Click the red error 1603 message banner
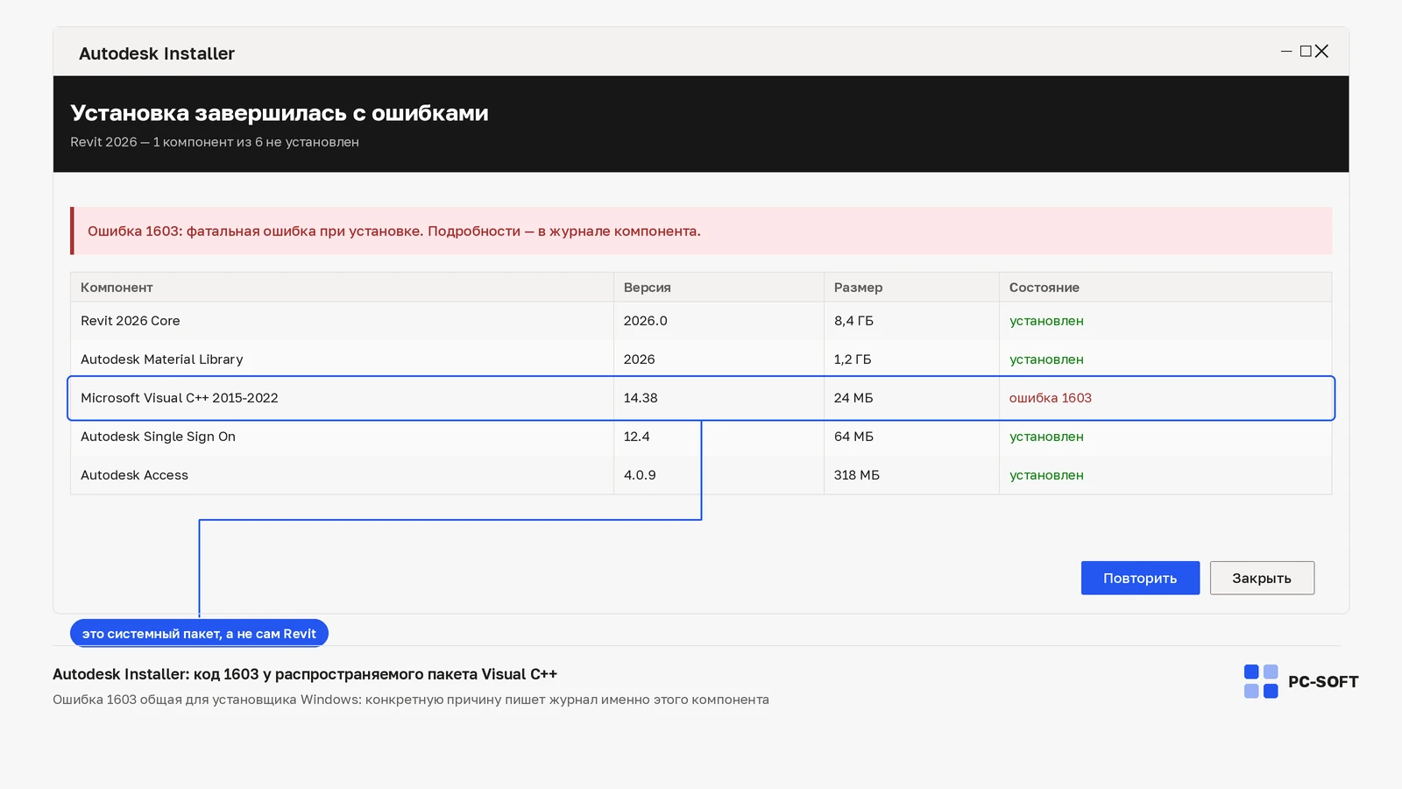The width and height of the screenshot is (1402, 789). tap(701, 231)
